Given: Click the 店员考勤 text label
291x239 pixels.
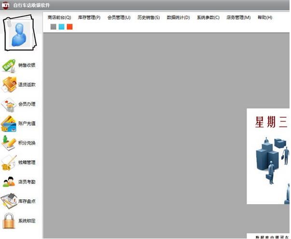Looking at the screenshot, I should 27,182.
